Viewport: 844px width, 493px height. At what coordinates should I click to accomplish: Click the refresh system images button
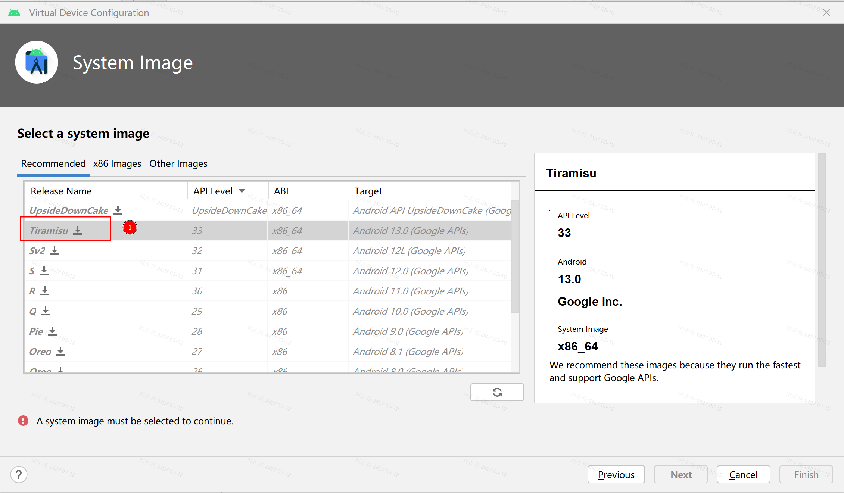coord(497,392)
